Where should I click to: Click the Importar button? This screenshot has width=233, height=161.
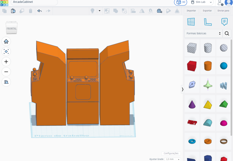[x=191, y=11]
